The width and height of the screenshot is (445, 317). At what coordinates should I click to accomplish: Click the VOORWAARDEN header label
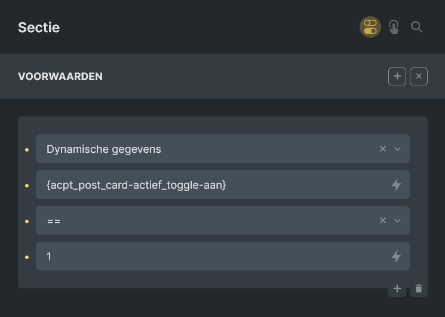point(60,76)
